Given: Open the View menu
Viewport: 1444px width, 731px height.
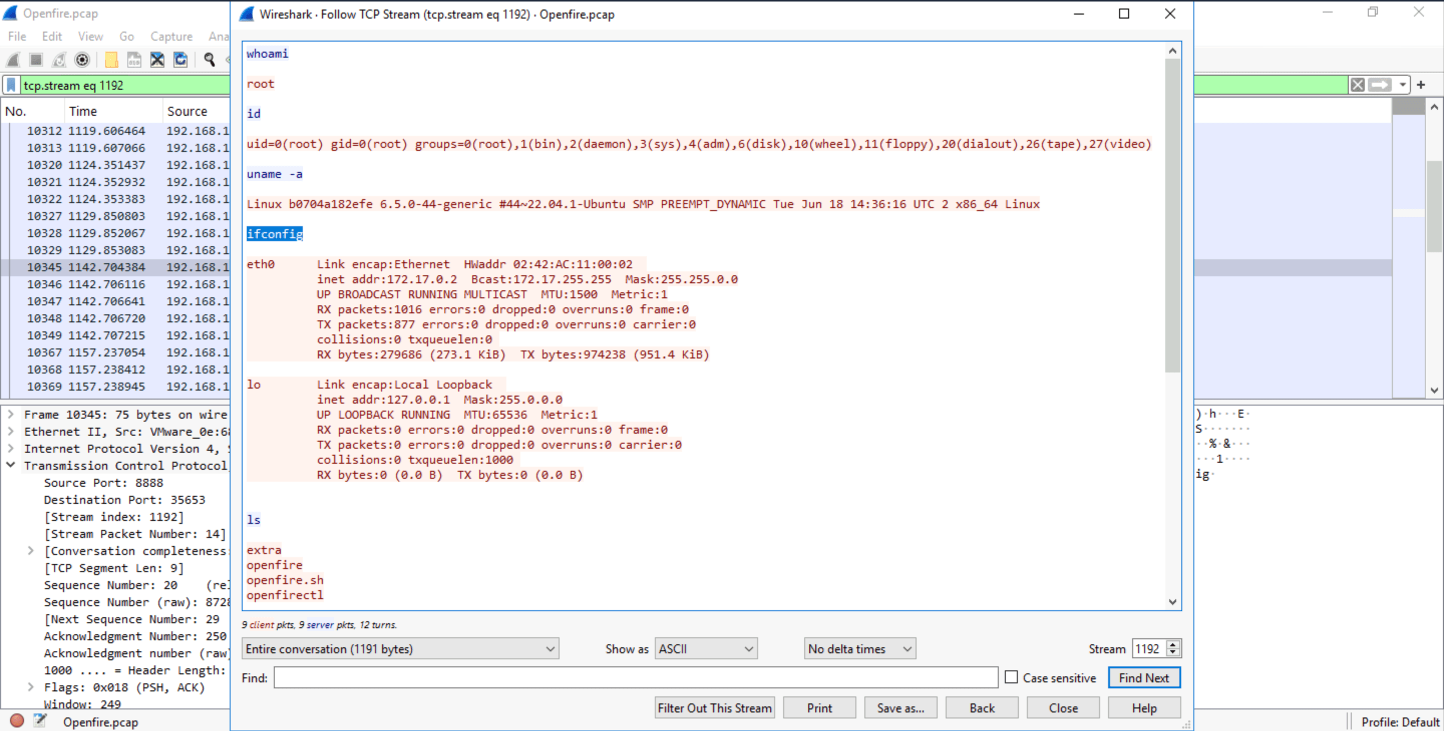Looking at the screenshot, I should [x=90, y=37].
